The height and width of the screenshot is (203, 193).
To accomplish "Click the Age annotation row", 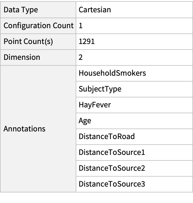I will (x=85, y=121).
